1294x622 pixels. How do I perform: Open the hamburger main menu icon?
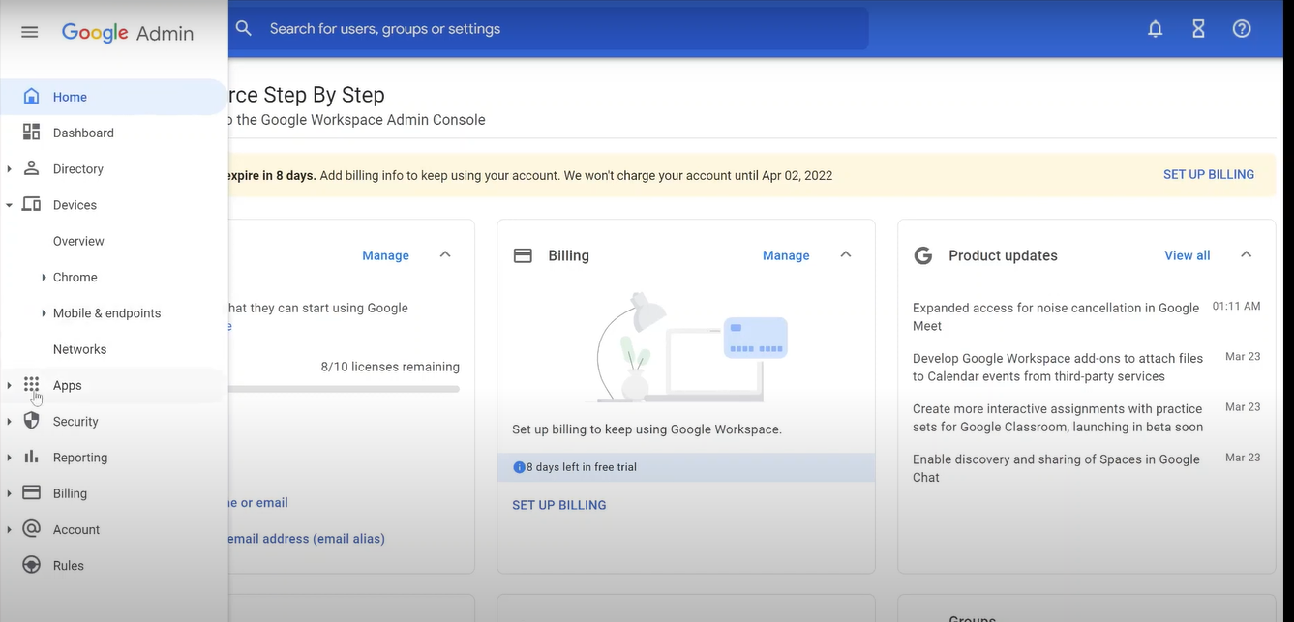30,32
